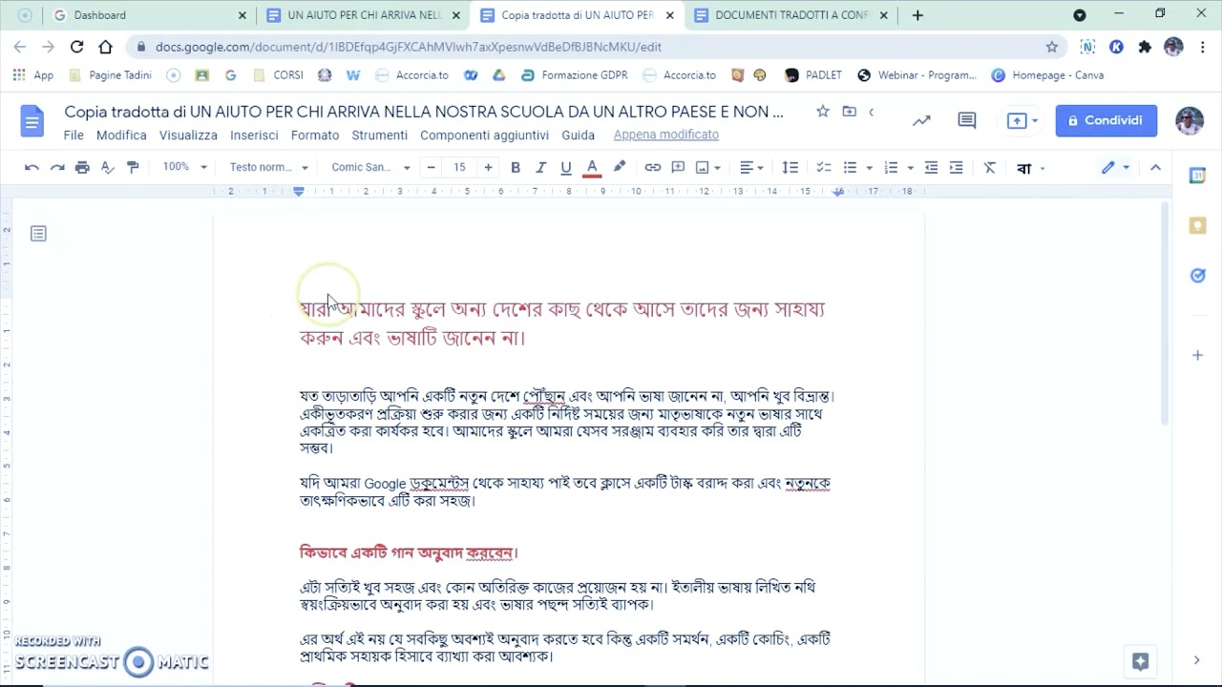1222x687 pixels.
Task: Toggle Underline formatting
Action: point(566,167)
